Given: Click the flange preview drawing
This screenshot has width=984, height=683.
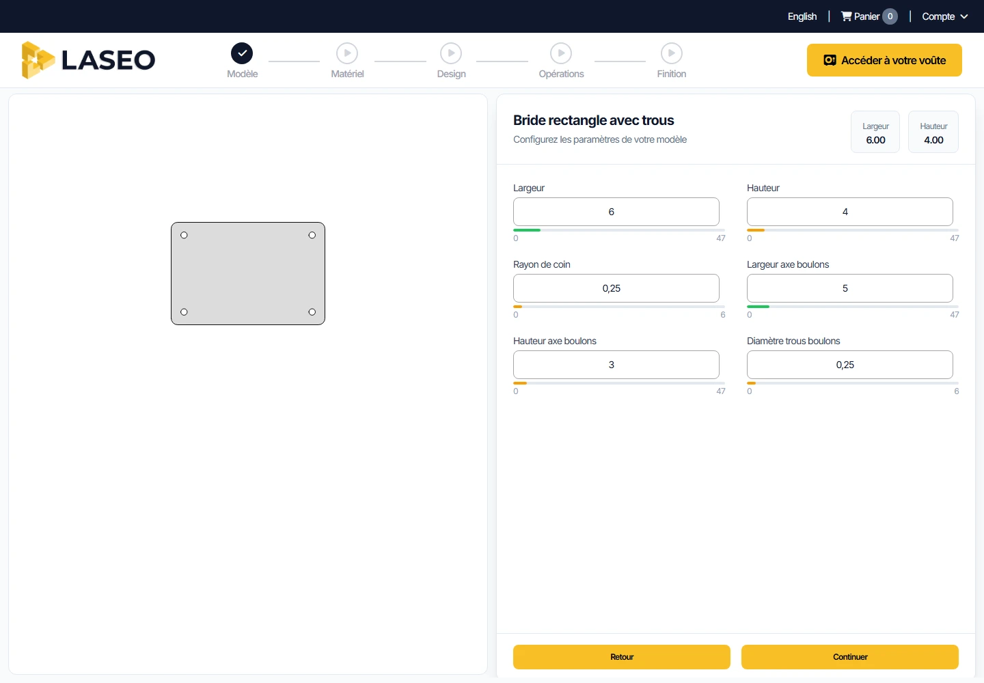Looking at the screenshot, I should pos(248,273).
